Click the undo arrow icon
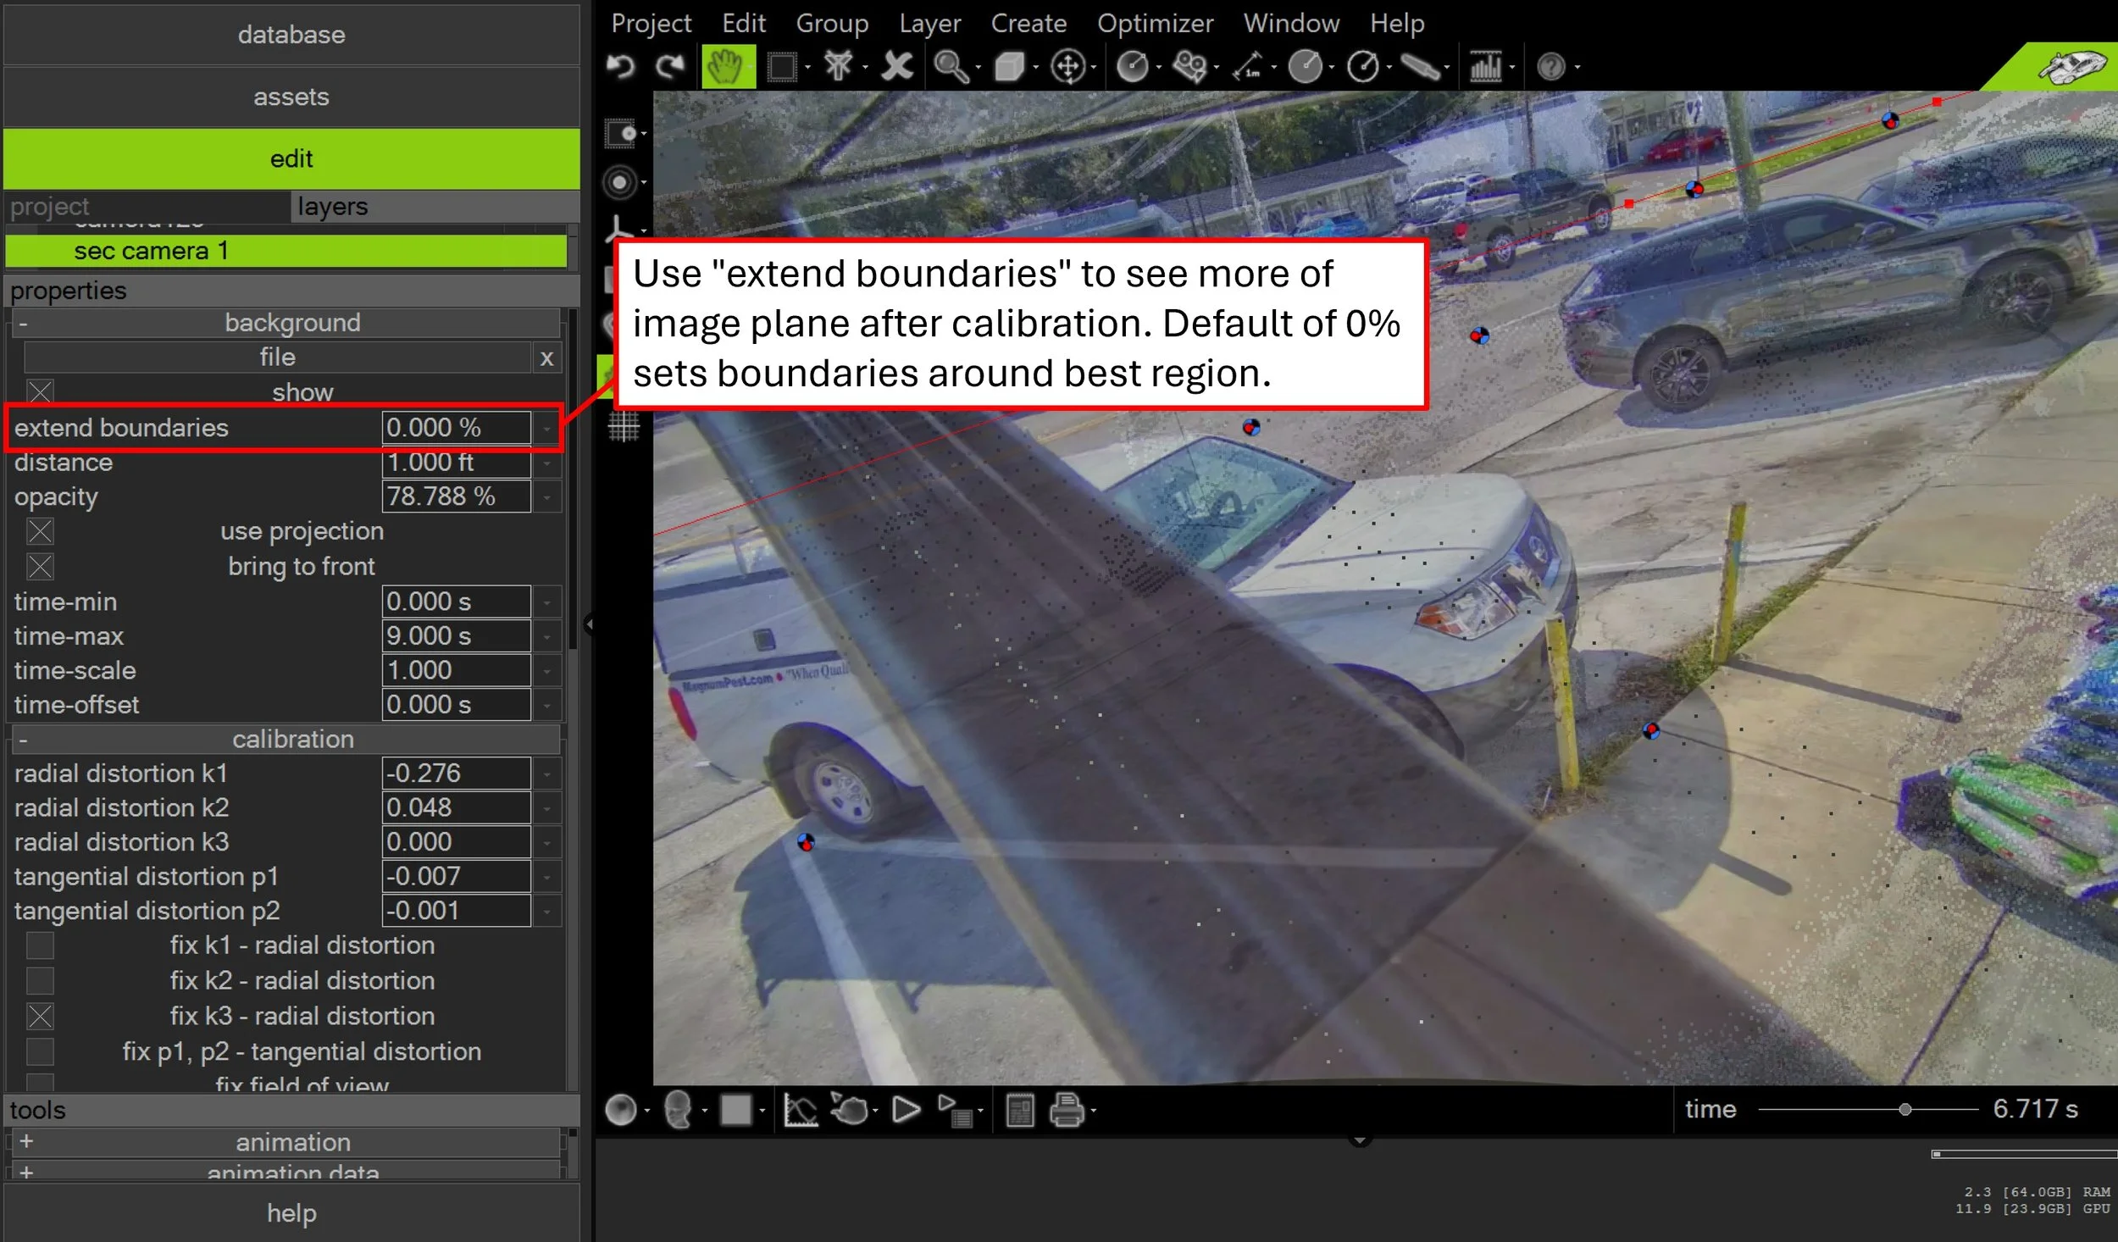 [x=621, y=67]
